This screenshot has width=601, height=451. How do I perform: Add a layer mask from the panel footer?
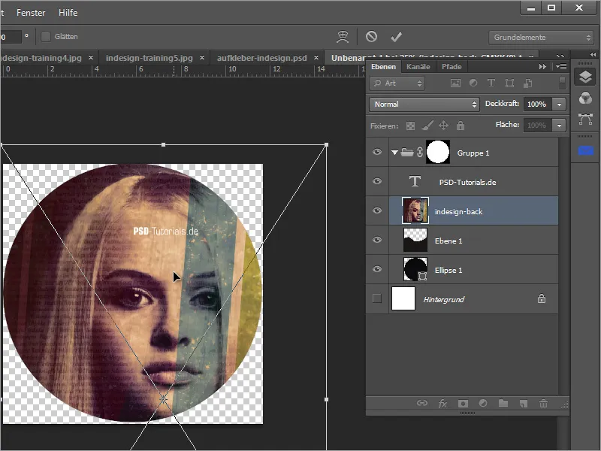(463, 404)
